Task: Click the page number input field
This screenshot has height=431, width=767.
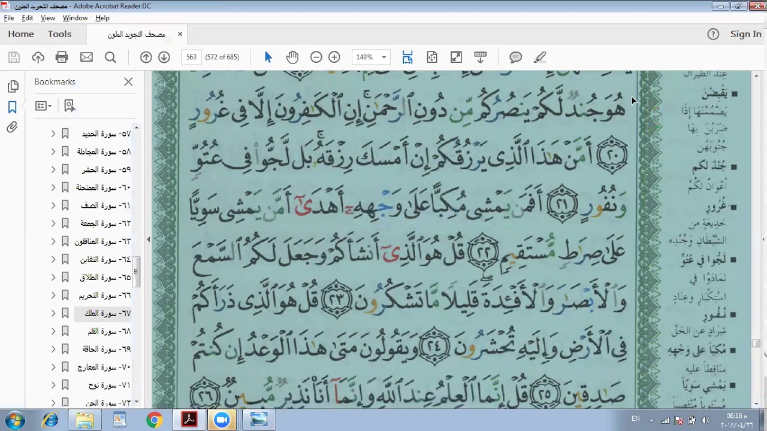Action: coord(191,57)
